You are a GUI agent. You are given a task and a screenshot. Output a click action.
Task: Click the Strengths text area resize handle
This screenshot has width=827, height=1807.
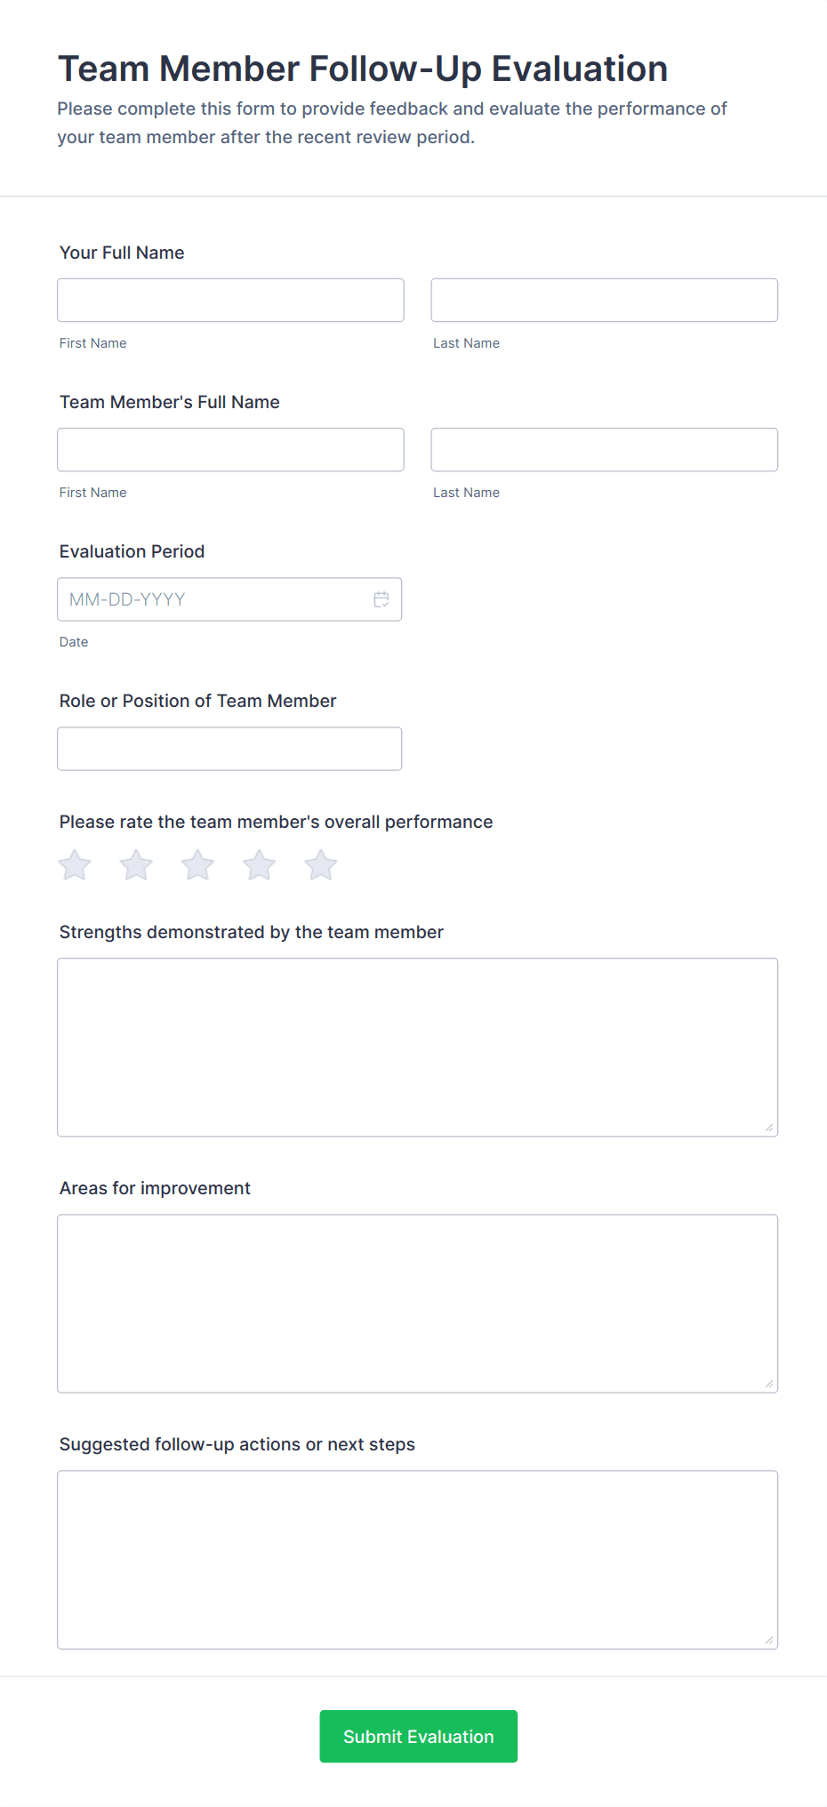(768, 1129)
